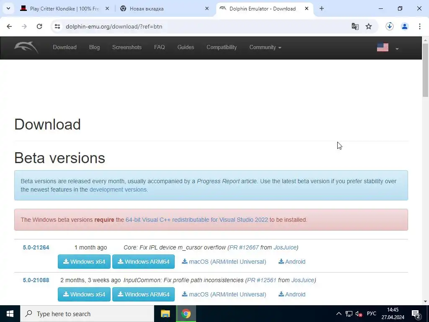Image resolution: width=429 pixels, height=322 pixels.
Task: Click the Dolphin logo in navbar
Action: pos(26,47)
